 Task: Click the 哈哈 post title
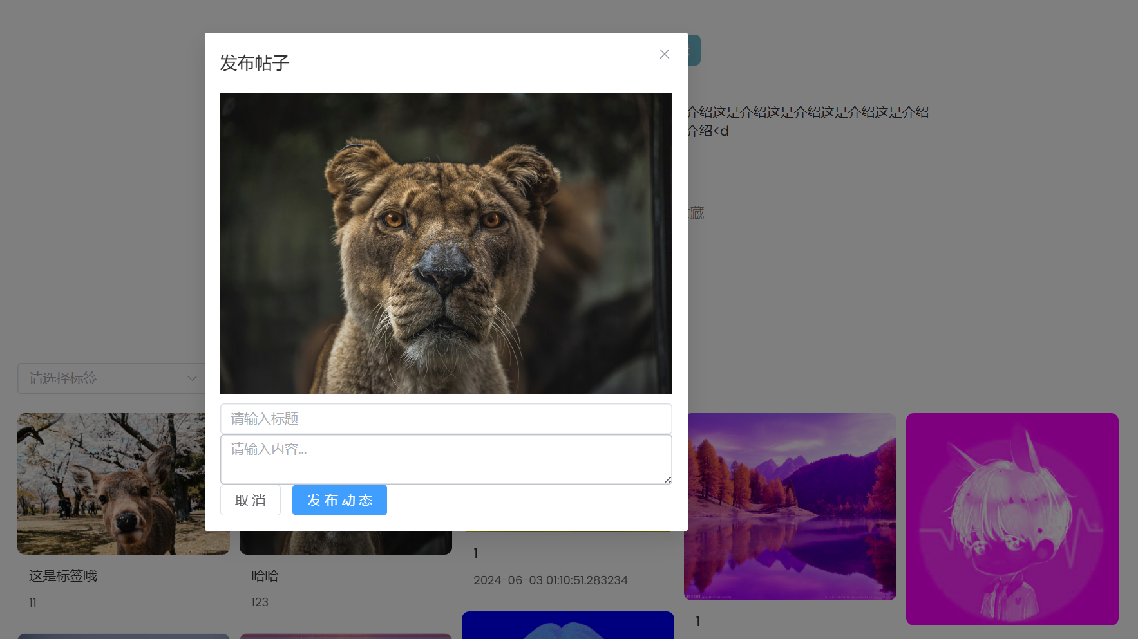pyautogui.click(x=265, y=576)
